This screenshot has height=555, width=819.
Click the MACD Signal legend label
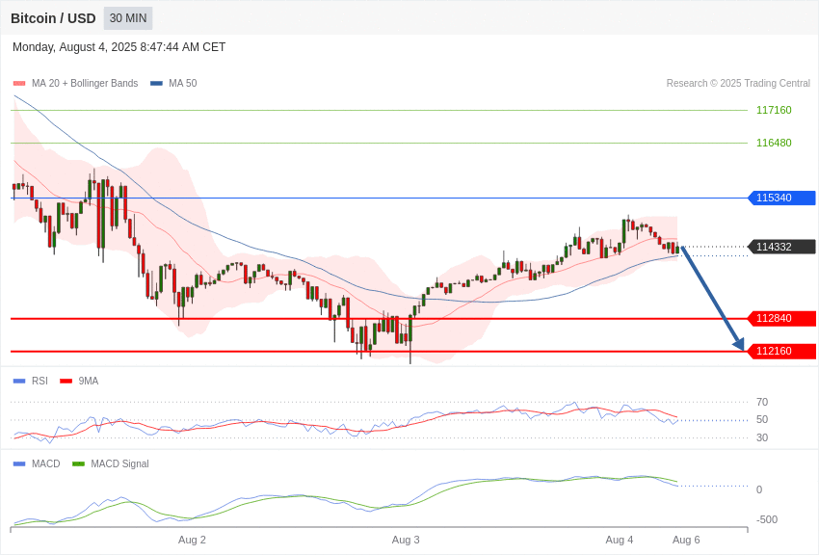[119, 463]
